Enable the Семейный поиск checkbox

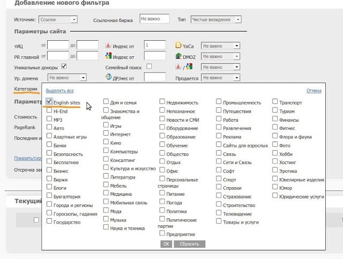pos(149,66)
